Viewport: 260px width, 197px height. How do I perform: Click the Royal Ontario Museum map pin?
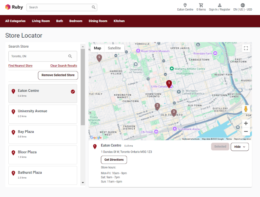point(138,51)
